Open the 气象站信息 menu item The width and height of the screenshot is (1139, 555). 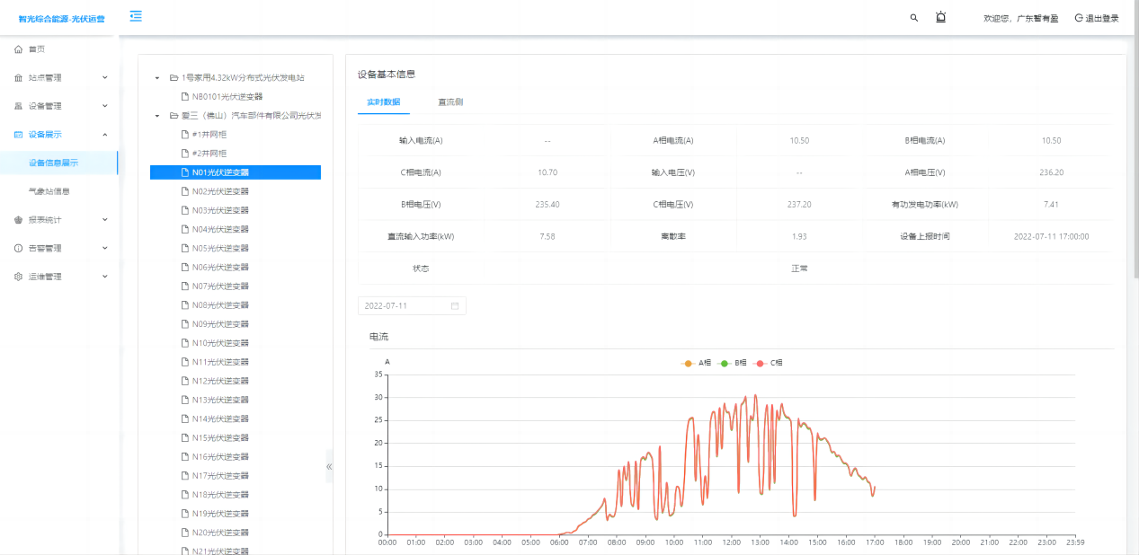(49, 191)
